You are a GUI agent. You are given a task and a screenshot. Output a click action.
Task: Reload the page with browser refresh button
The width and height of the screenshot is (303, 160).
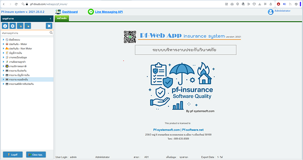coord(16,4)
